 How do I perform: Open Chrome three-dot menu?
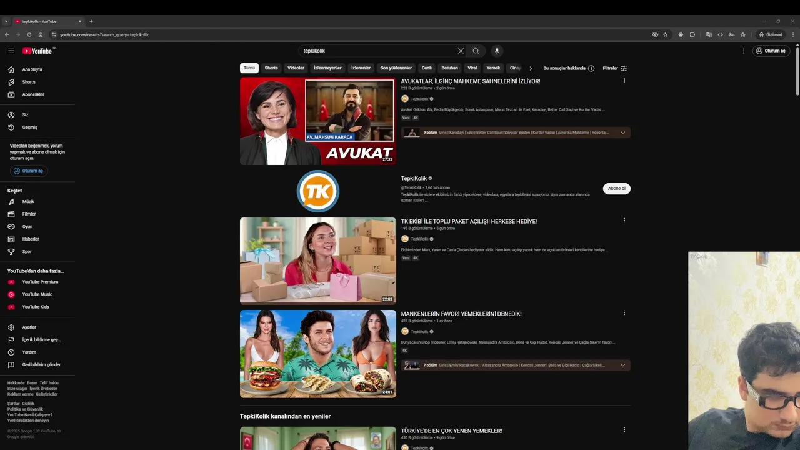[793, 34]
